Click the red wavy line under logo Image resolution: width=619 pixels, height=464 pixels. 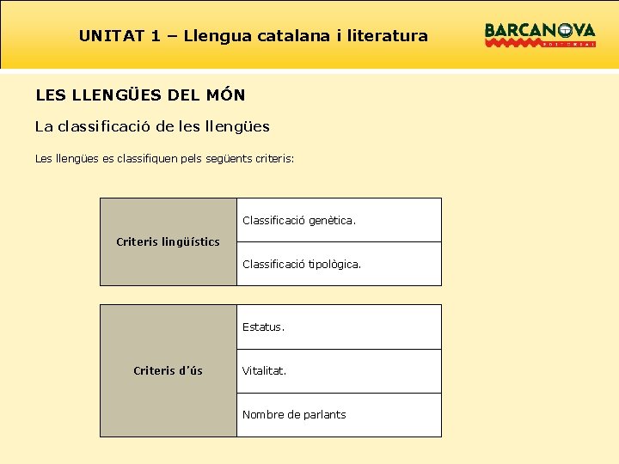click(x=513, y=43)
